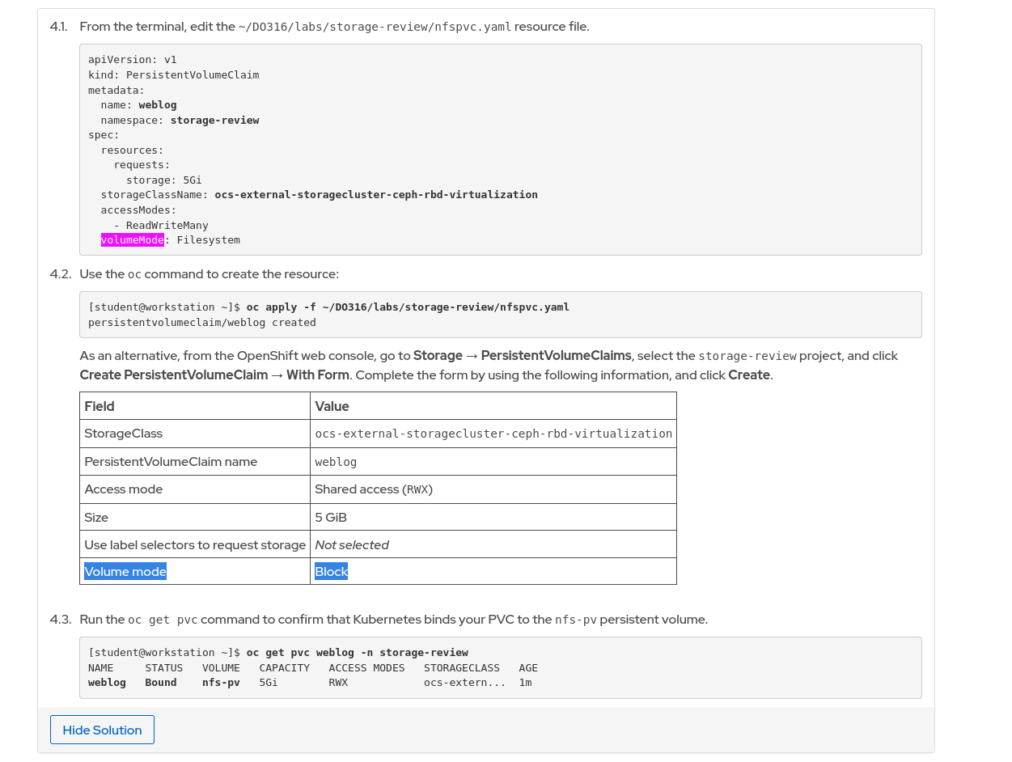1012x762 pixels.
Task: Click the Field column header
Action: click(100, 406)
